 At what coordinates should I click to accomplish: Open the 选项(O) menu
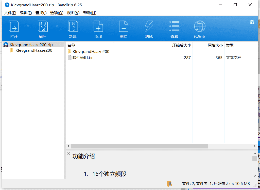click(x=57, y=13)
